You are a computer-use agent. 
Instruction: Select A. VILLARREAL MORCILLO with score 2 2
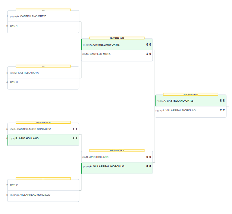pyautogui.click(x=191, y=112)
